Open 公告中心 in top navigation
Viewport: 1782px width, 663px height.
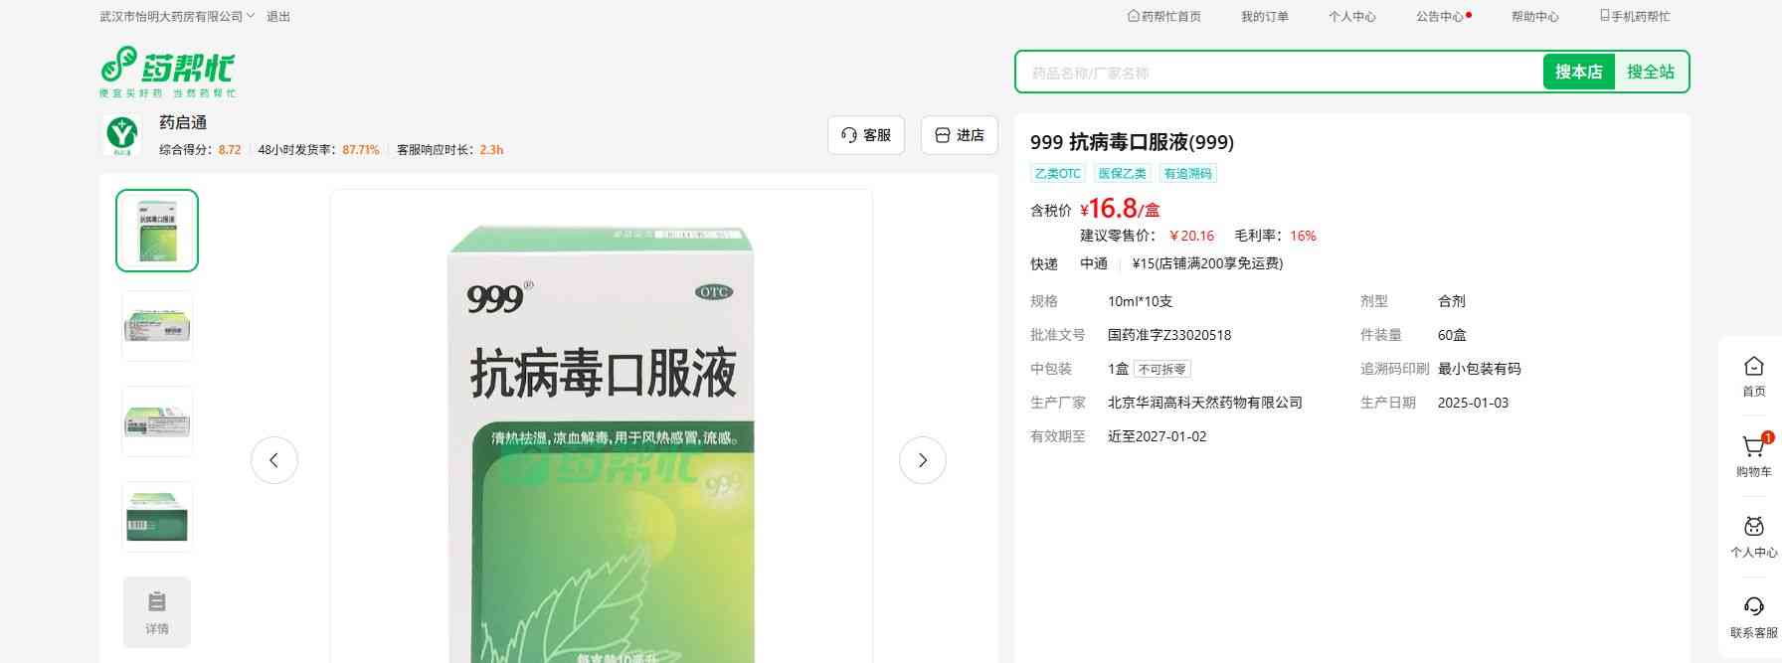point(1440,17)
